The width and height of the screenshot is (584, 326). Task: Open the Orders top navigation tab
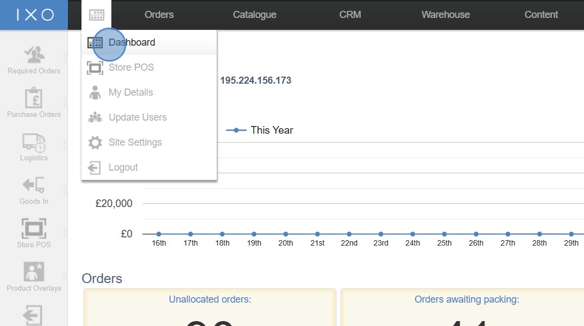159,15
